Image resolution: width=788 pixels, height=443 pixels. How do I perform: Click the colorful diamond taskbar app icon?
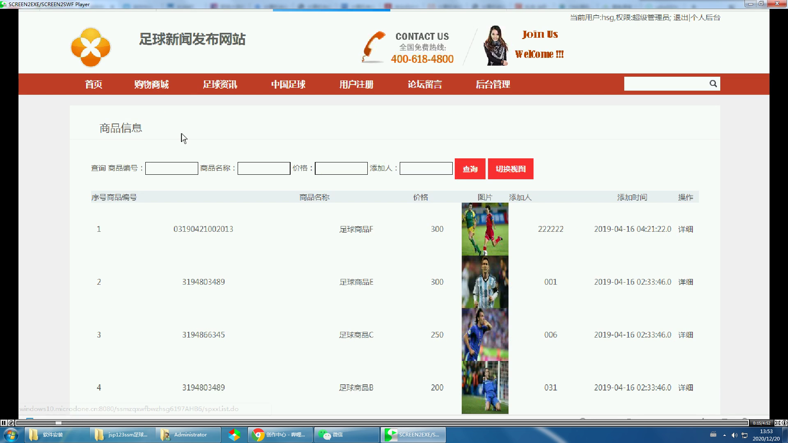pos(234,435)
